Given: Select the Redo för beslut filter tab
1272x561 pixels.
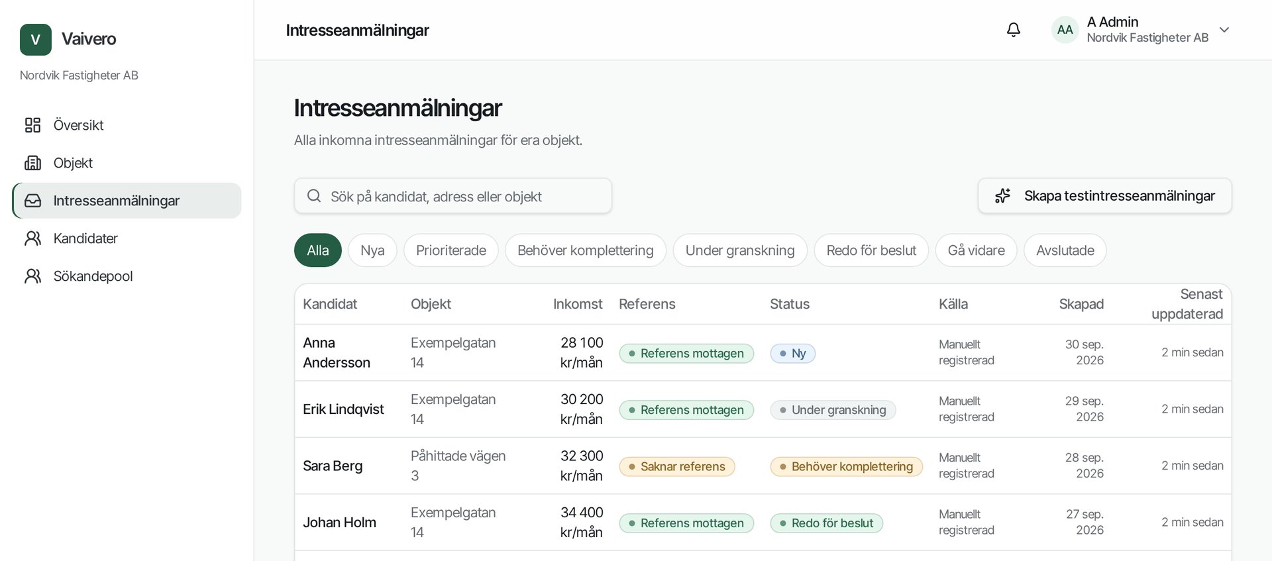Looking at the screenshot, I should click(x=871, y=250).
